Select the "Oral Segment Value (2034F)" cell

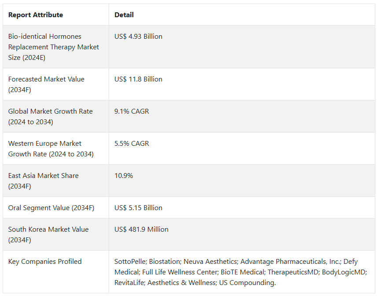click(51, 208)
